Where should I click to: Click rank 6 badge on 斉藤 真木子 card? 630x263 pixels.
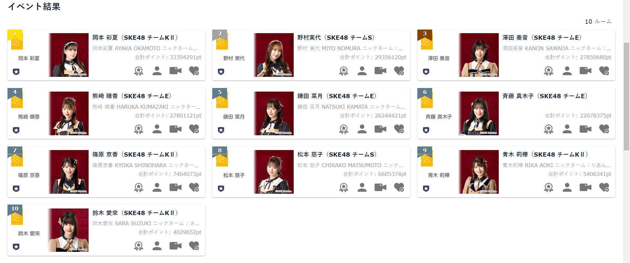tap(425, 93)
